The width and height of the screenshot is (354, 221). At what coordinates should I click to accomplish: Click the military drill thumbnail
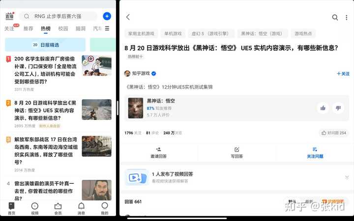click(97, 146)
